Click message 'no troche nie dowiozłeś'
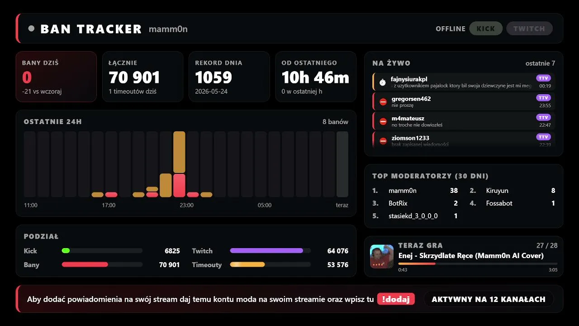The image size is (579, 326). click(417, 125)
